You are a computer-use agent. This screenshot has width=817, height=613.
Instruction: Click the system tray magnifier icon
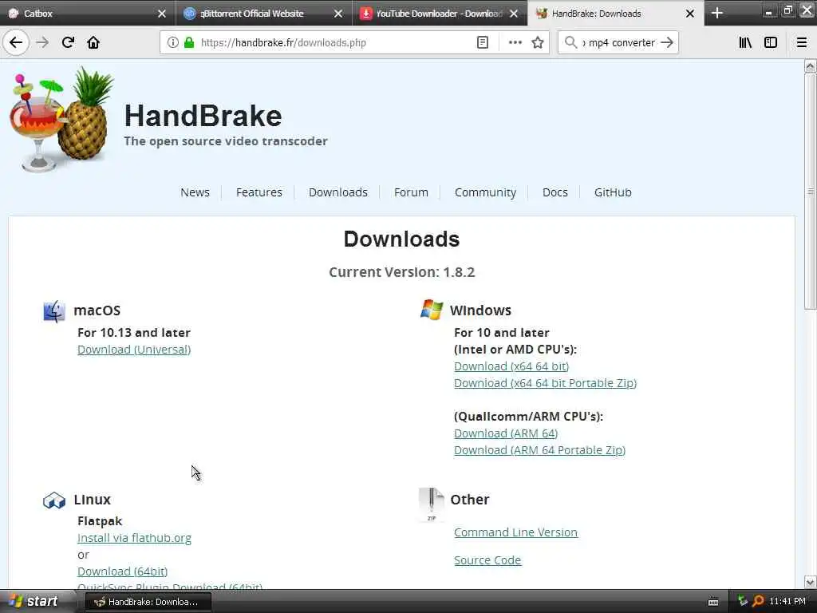tap(758, 601)
